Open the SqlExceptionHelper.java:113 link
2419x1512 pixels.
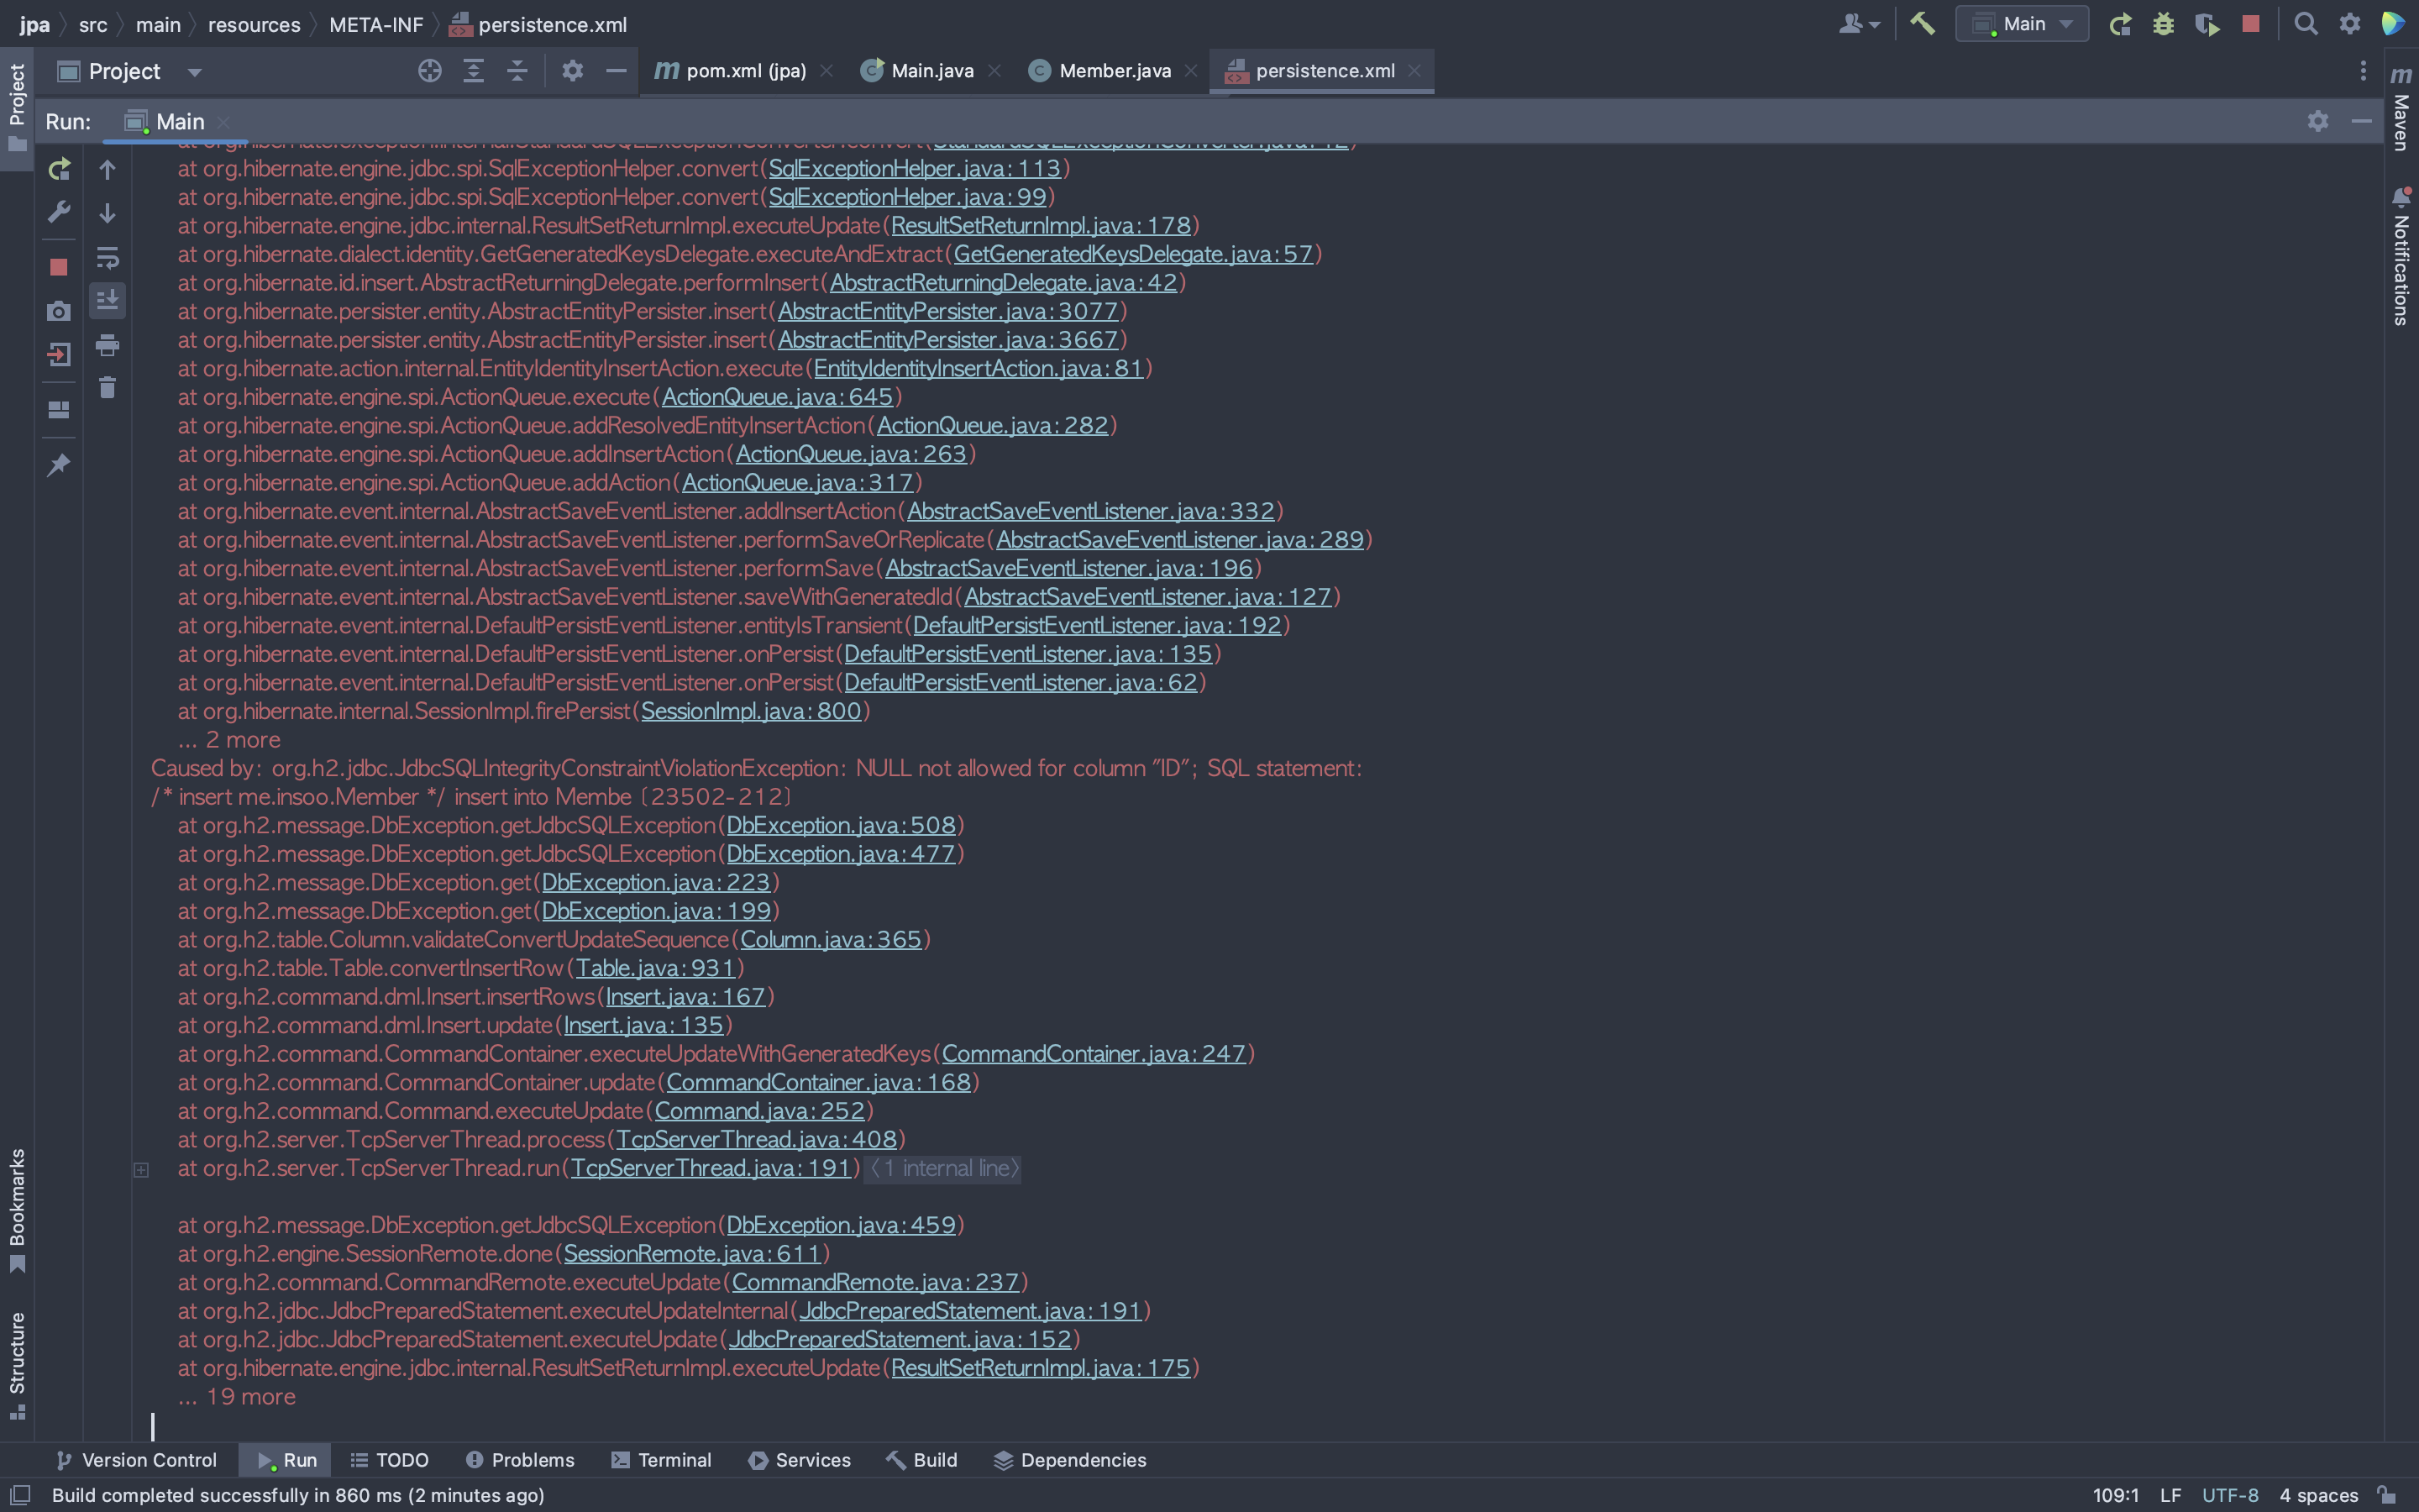point(914,168)
